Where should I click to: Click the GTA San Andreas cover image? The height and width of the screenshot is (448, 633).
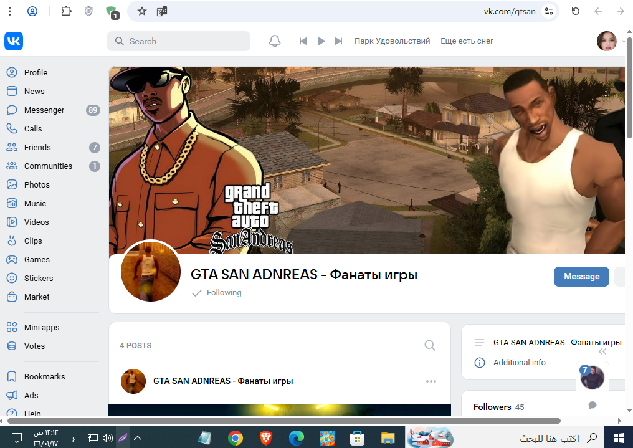366,160
